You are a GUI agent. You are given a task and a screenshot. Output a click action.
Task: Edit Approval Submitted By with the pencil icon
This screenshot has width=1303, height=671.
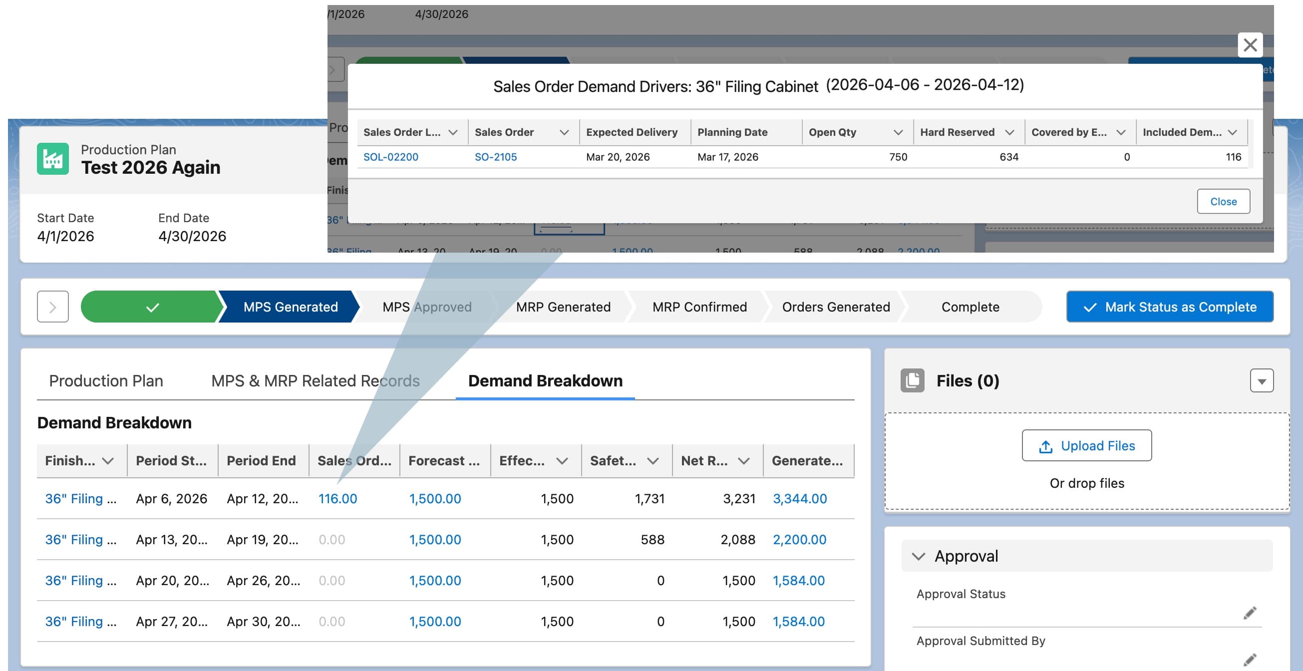click(x=1250, y=660)
